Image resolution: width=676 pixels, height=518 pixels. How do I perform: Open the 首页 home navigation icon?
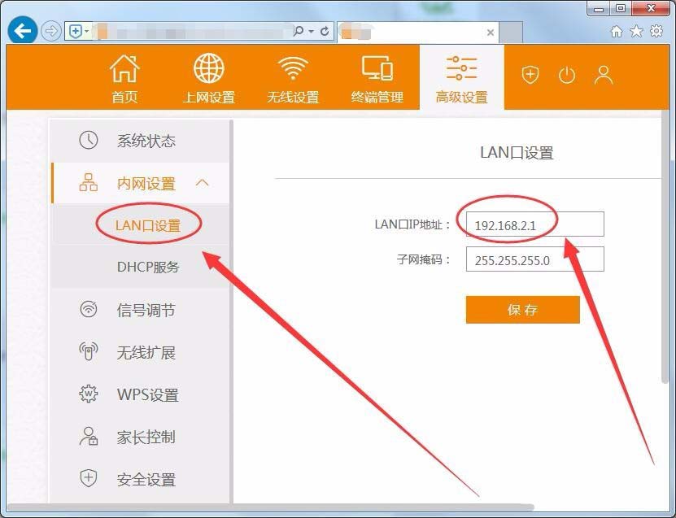(x=124, y=67)
